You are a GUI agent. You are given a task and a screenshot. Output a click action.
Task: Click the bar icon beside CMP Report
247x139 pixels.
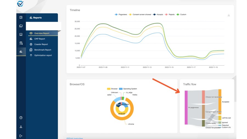[31, 39]
